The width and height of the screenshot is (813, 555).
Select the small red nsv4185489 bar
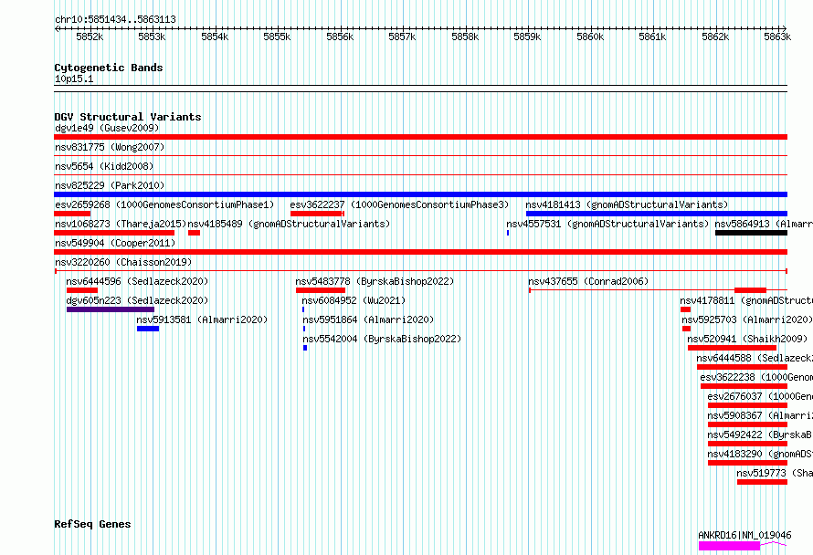194,233
